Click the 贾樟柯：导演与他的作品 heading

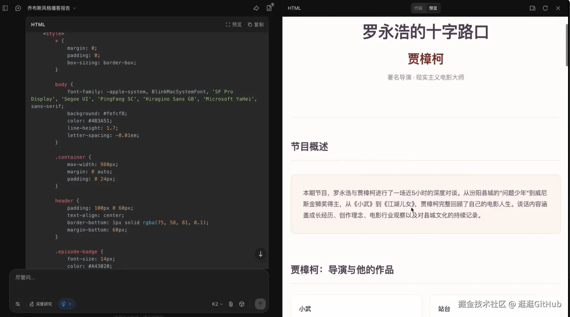pyautogui.click(x=342, y=270)
